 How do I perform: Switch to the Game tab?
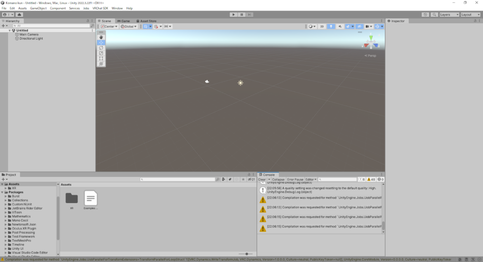coord(124,21)
